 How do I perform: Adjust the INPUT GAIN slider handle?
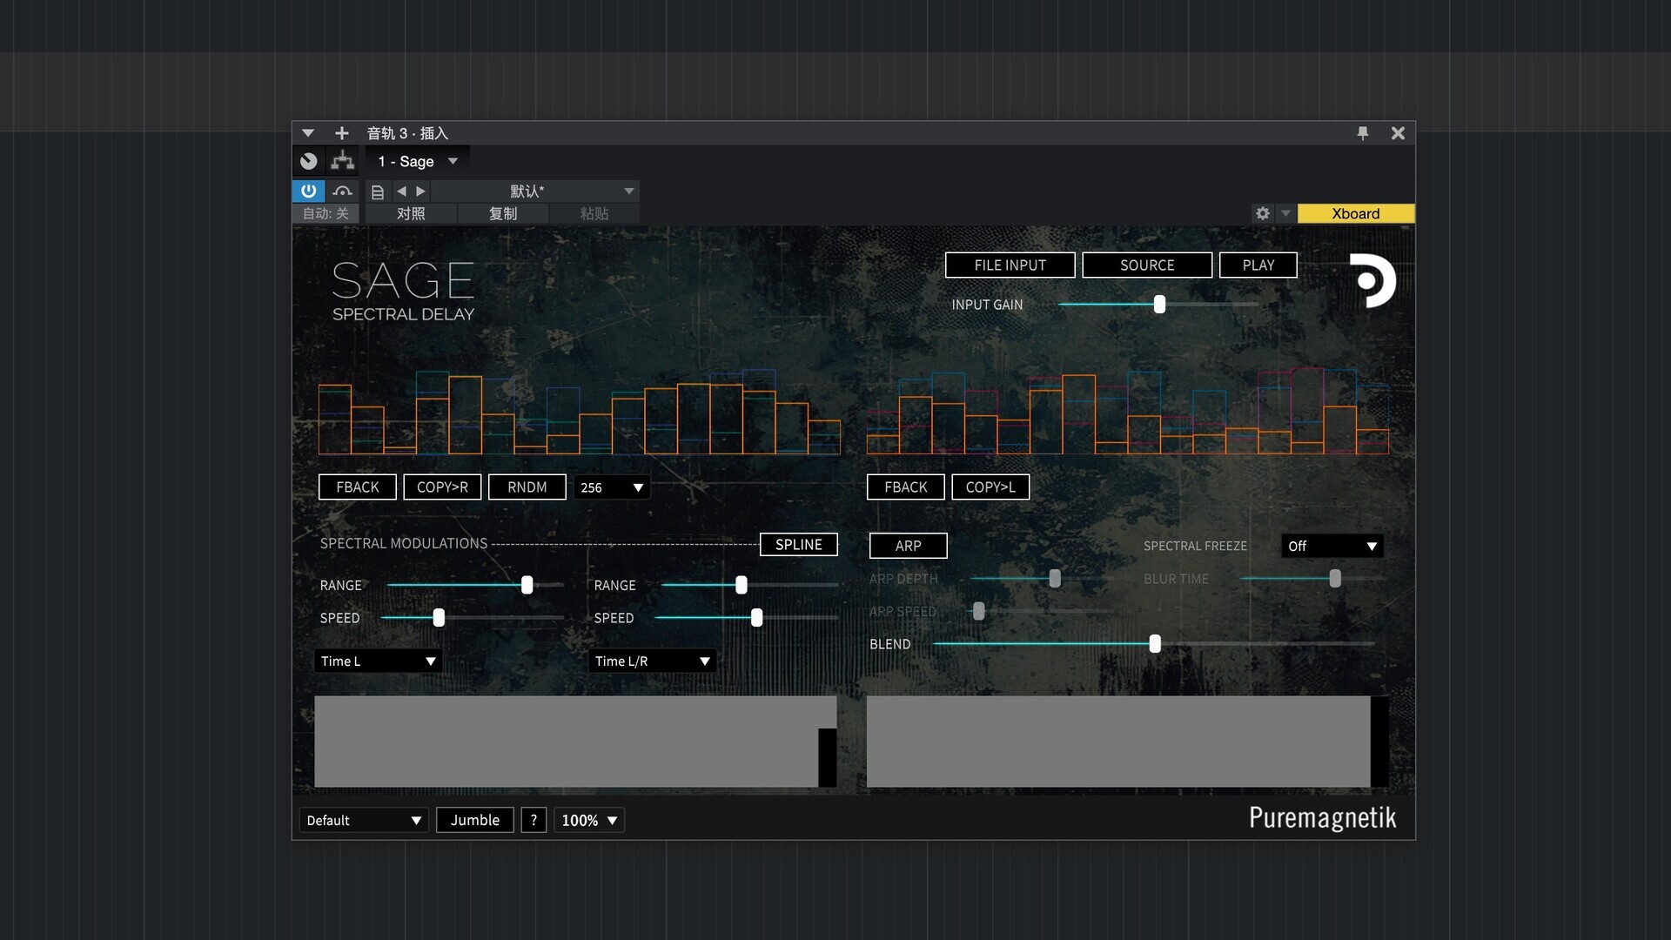pyautogui.click(x=1159, y=304)
